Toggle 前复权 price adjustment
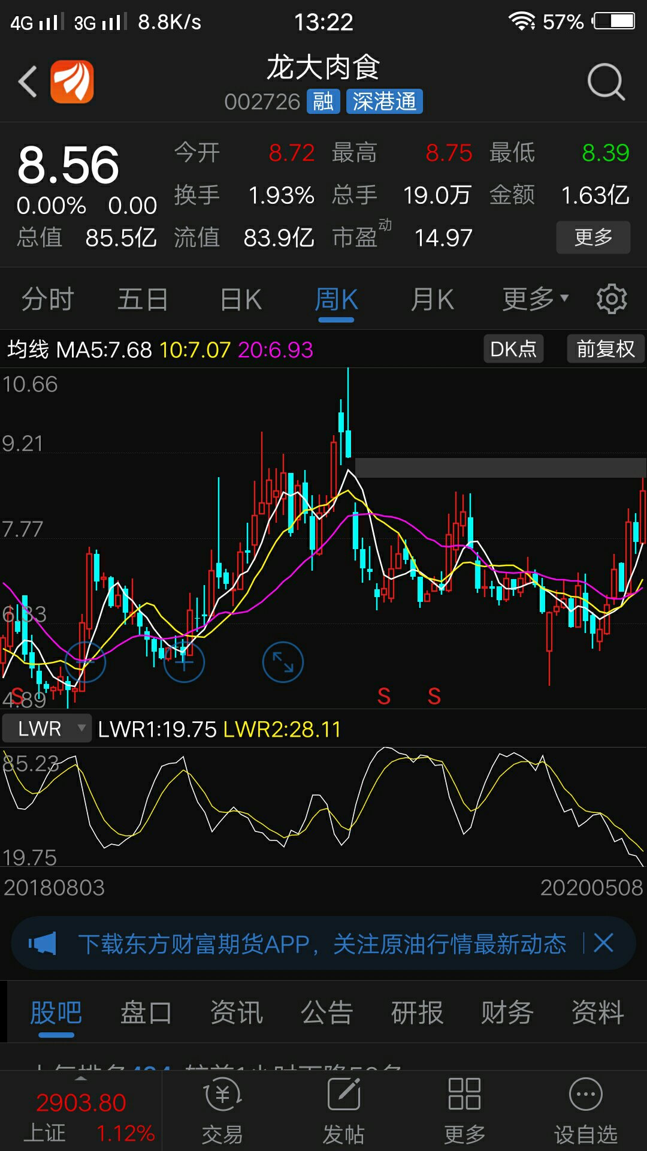This screenshot has height=1151, width=647. pos(605,349)
